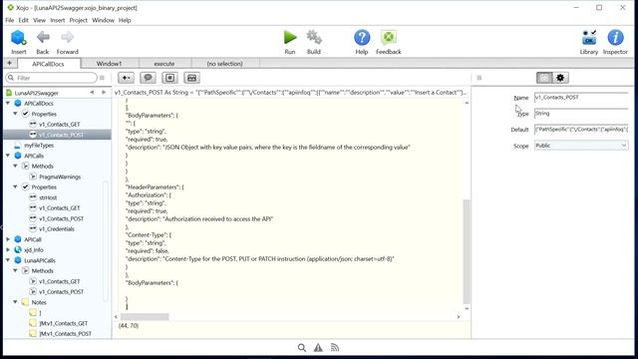Collapse the APICallDocs tree node

point(8,104)
